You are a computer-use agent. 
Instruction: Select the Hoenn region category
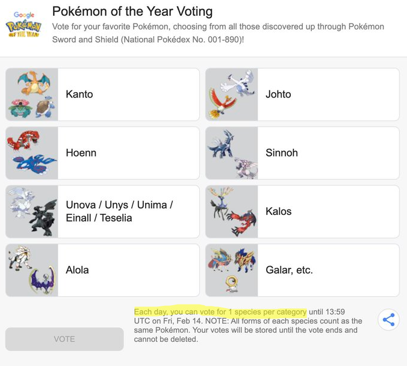pyautogui.click(x=102, y=153)
